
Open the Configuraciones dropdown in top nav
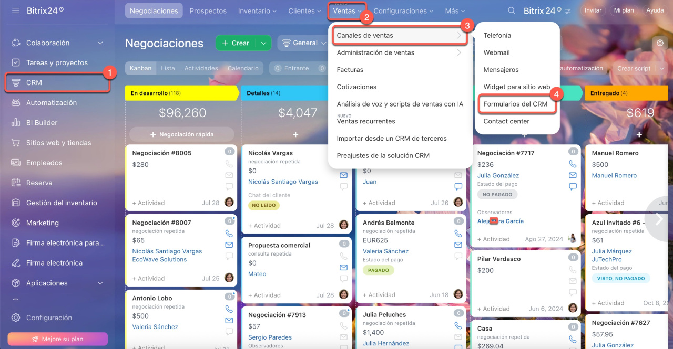(404, 10)
